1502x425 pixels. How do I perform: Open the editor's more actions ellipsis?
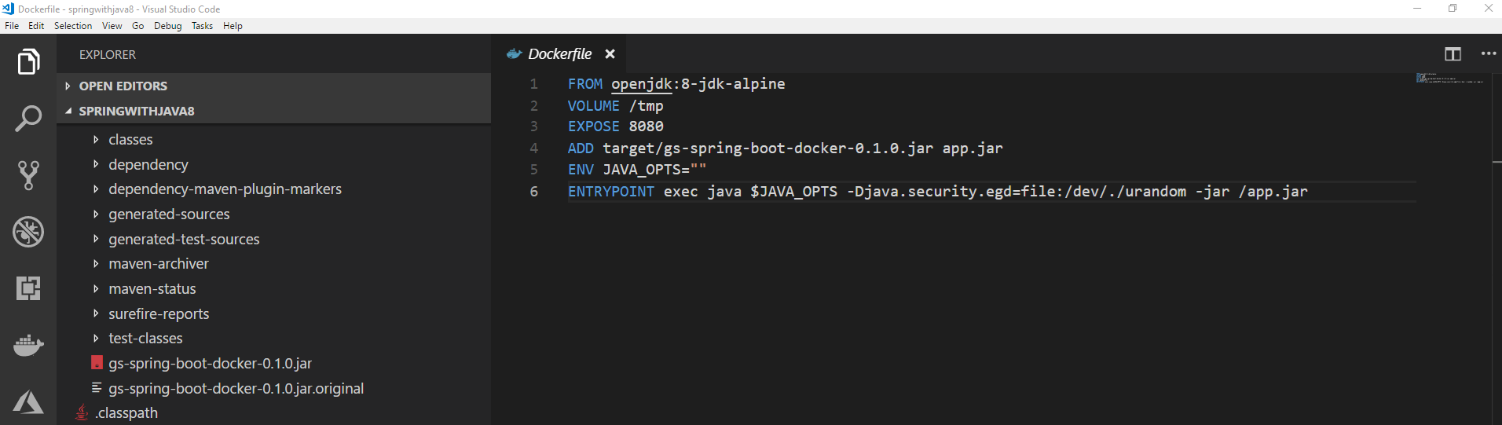coord(1488,53)
